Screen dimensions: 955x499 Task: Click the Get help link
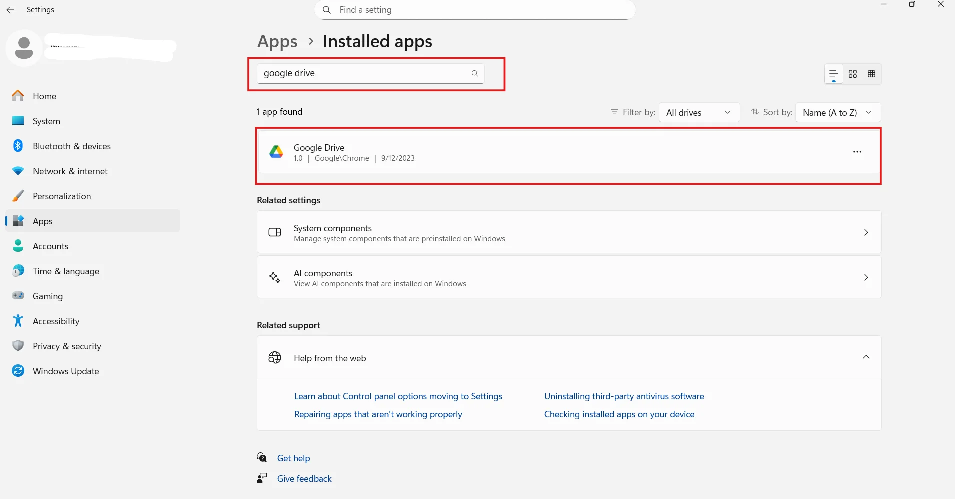(x=294, y=458)
